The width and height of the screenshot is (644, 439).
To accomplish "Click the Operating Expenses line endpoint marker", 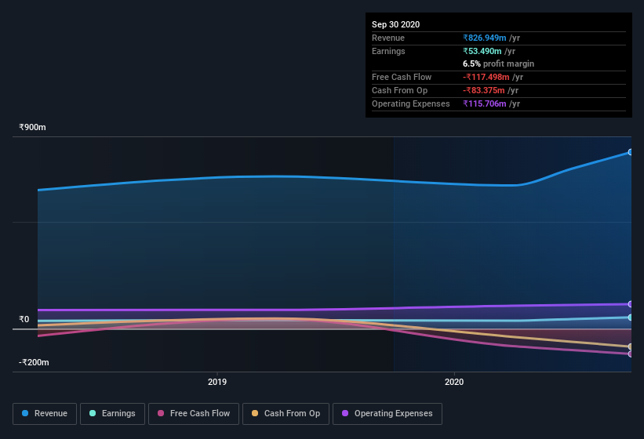I will [x=630, y=304].
